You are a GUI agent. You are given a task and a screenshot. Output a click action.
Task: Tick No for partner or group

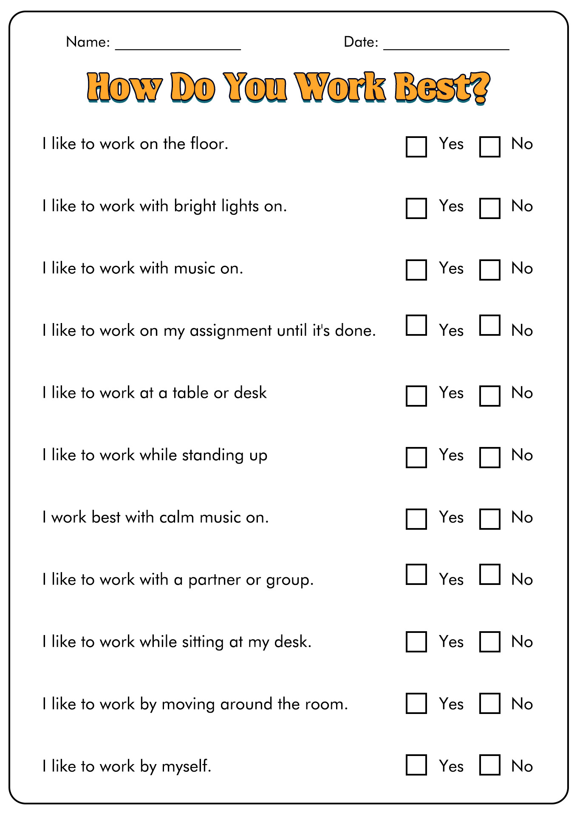(489, 574)
